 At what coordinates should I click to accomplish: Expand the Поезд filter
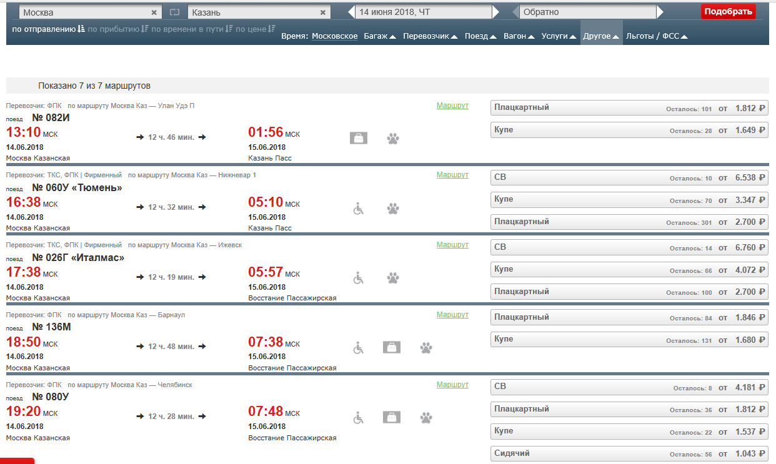(x=480, y=36)
